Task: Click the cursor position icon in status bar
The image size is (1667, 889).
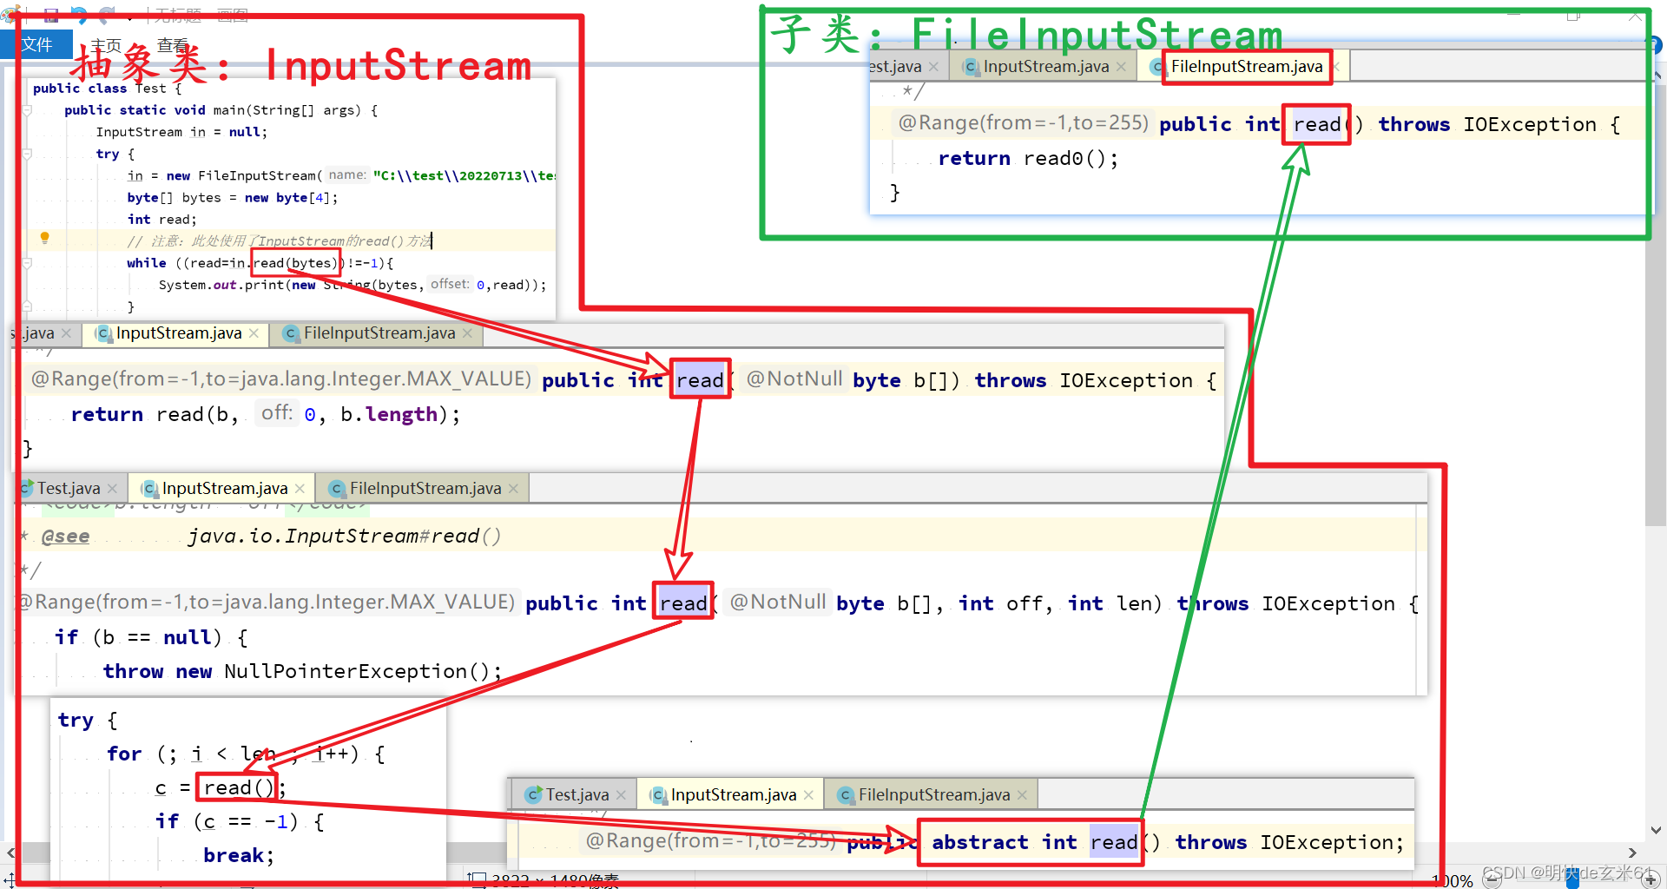Action: 10,880
